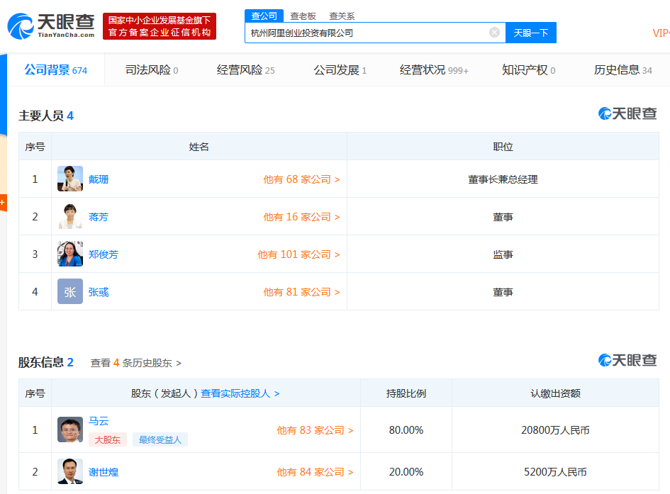Open 马云's shareholder avatar
Image resolution: width=670 pixels, height=494 pixels.
click(x=70, y=430)
